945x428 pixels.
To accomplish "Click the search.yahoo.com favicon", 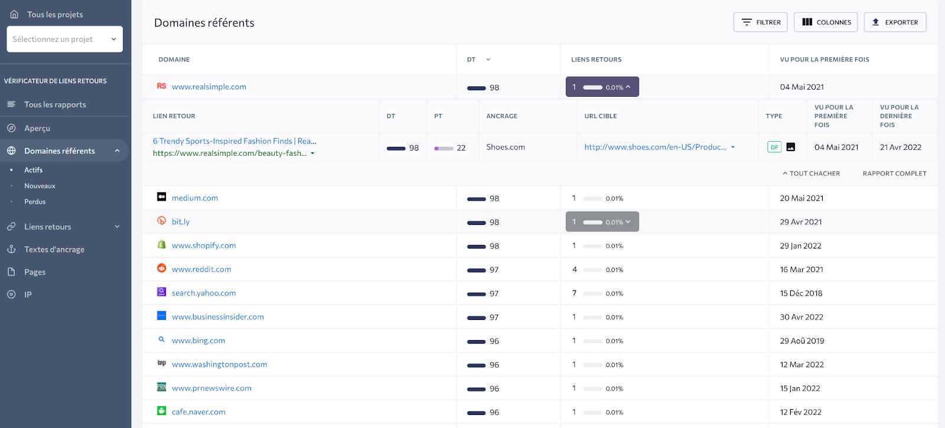I will pyautogui.click(x=161, y=292).
